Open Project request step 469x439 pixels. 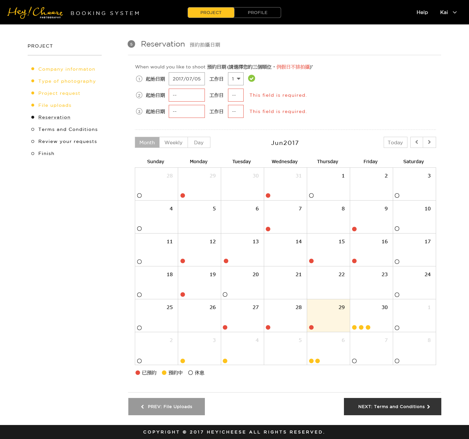tap(59, 93)
